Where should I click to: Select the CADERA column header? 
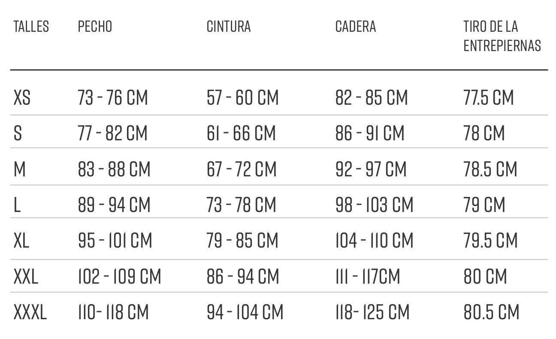click(x=356, y=27)
